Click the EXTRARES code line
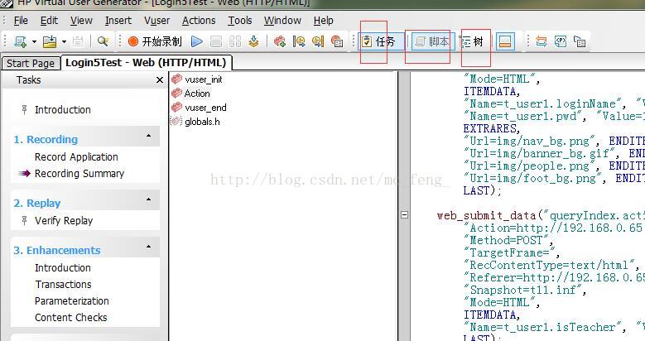This screenshot has height=341, width=645. click(x=492, y=128)
